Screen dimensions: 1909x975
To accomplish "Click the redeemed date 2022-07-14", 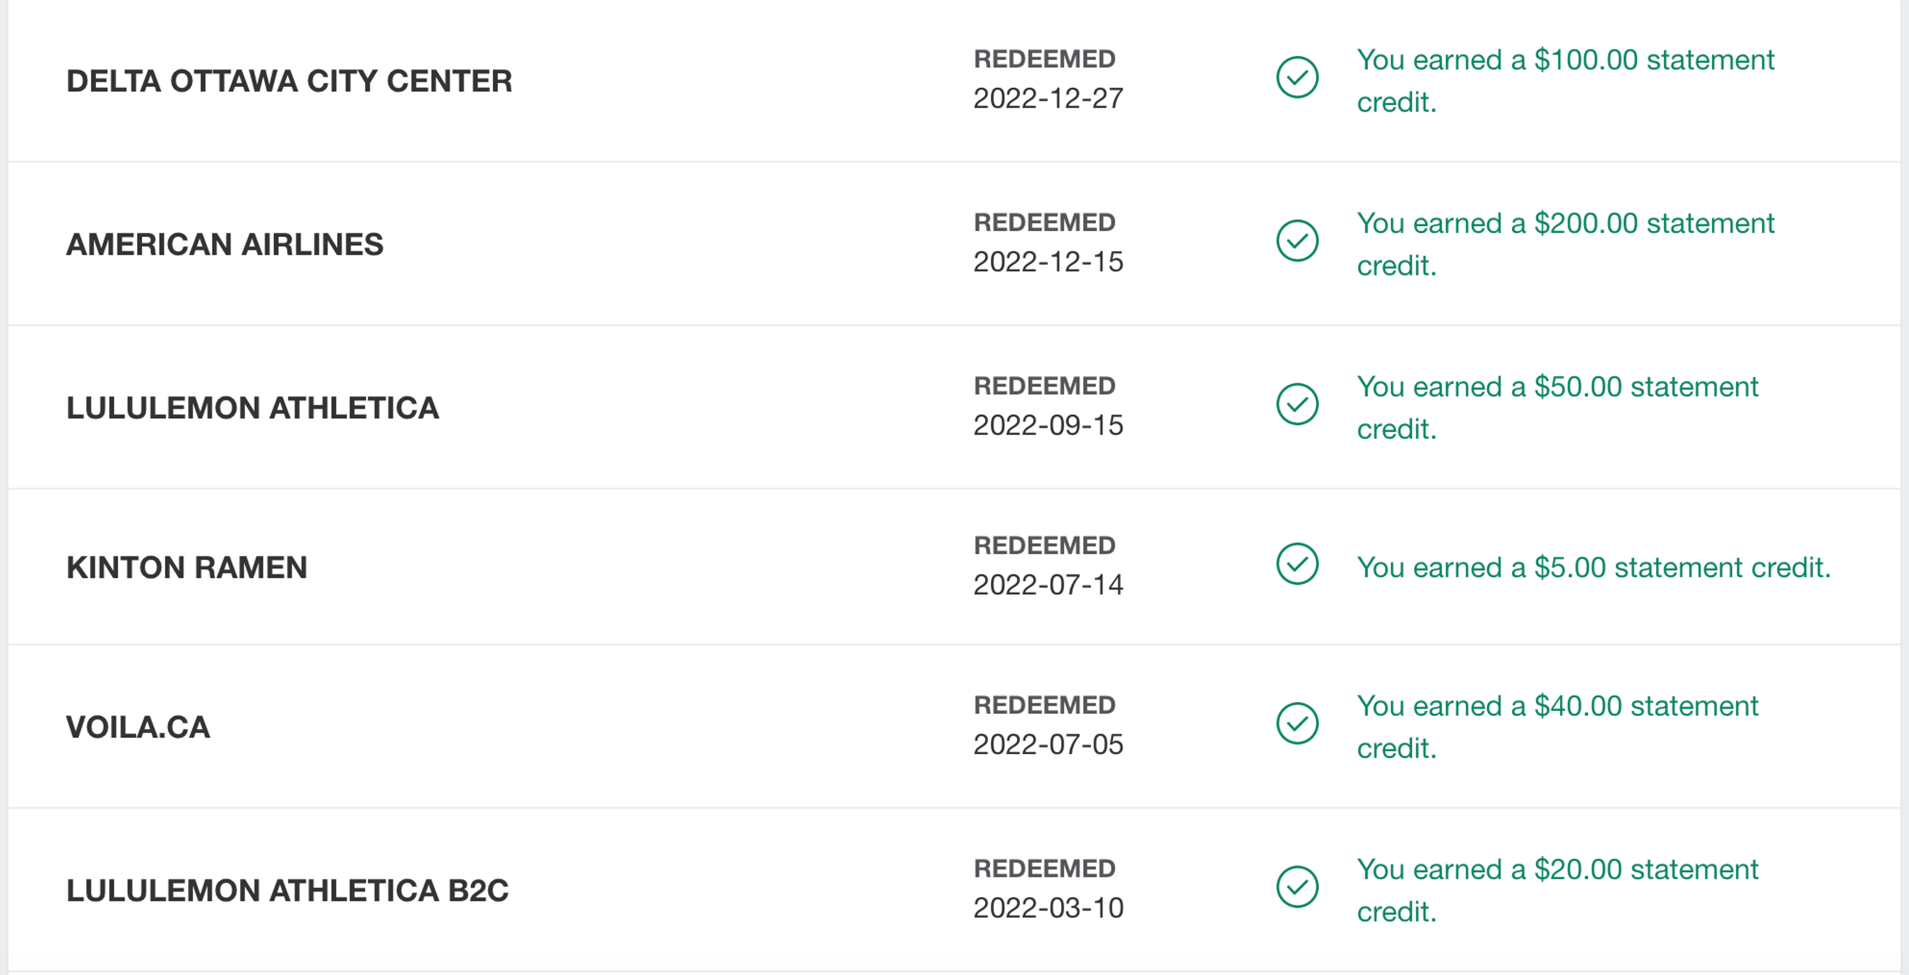I will [1048, 585].
